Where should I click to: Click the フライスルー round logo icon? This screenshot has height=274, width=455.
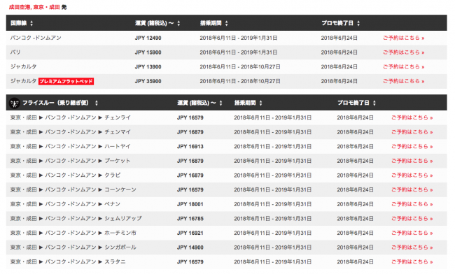tap(14, 103)
